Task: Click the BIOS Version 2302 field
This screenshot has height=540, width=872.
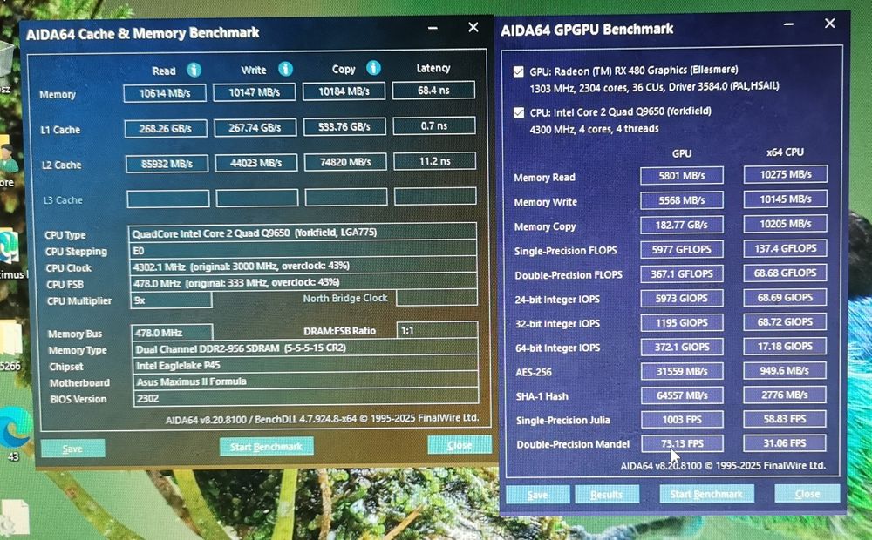Action: point(306,397)
